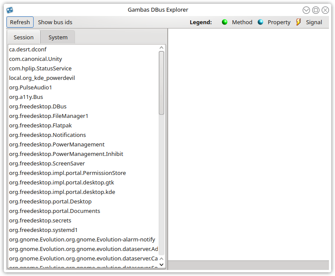Switch to the System tab
Viewport: 335px width, 276px height.
click(58, 37)
